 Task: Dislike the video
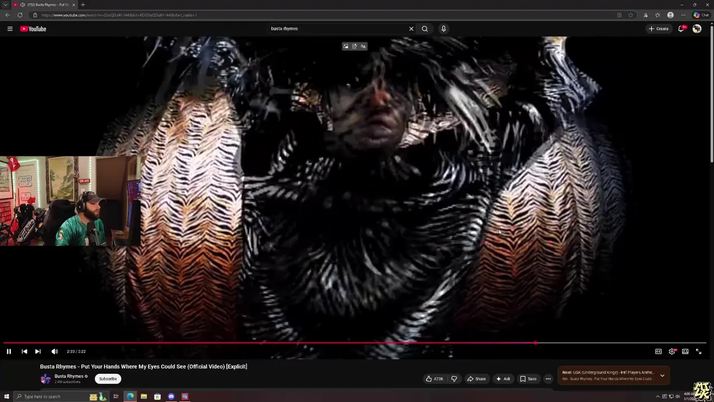point(454,379)
